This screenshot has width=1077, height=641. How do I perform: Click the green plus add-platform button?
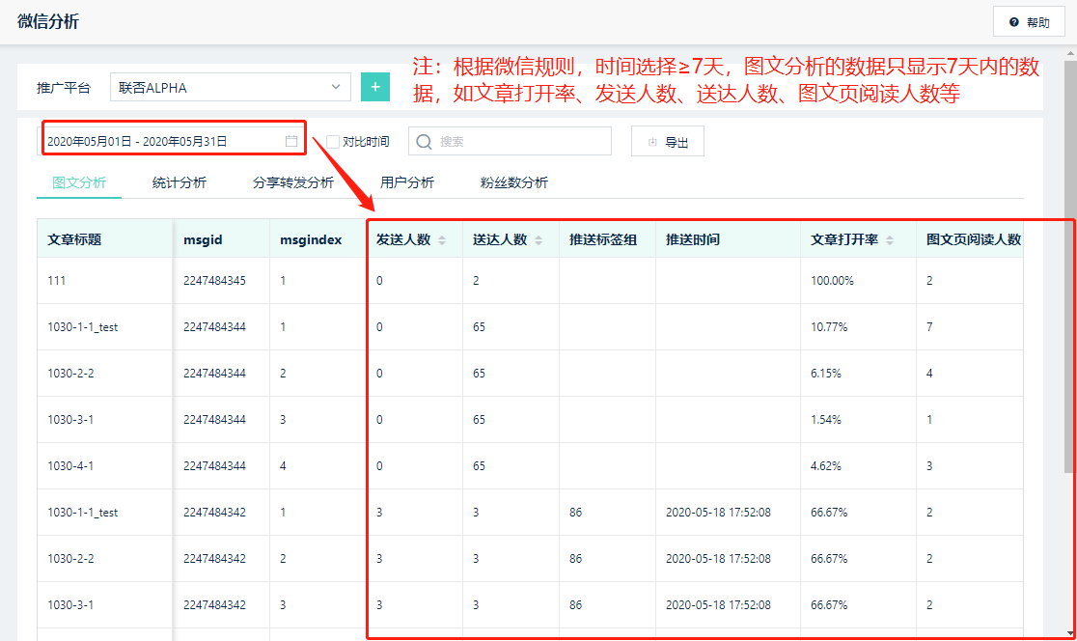pos(375,87)
